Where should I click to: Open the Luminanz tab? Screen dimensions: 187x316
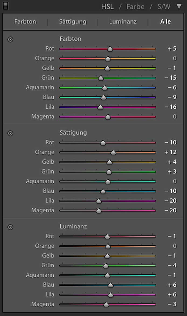click(123, 22)
